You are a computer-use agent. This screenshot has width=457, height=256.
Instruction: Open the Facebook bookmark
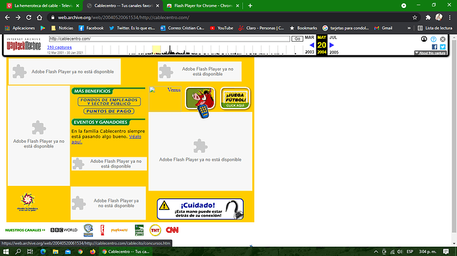[91, 28]
